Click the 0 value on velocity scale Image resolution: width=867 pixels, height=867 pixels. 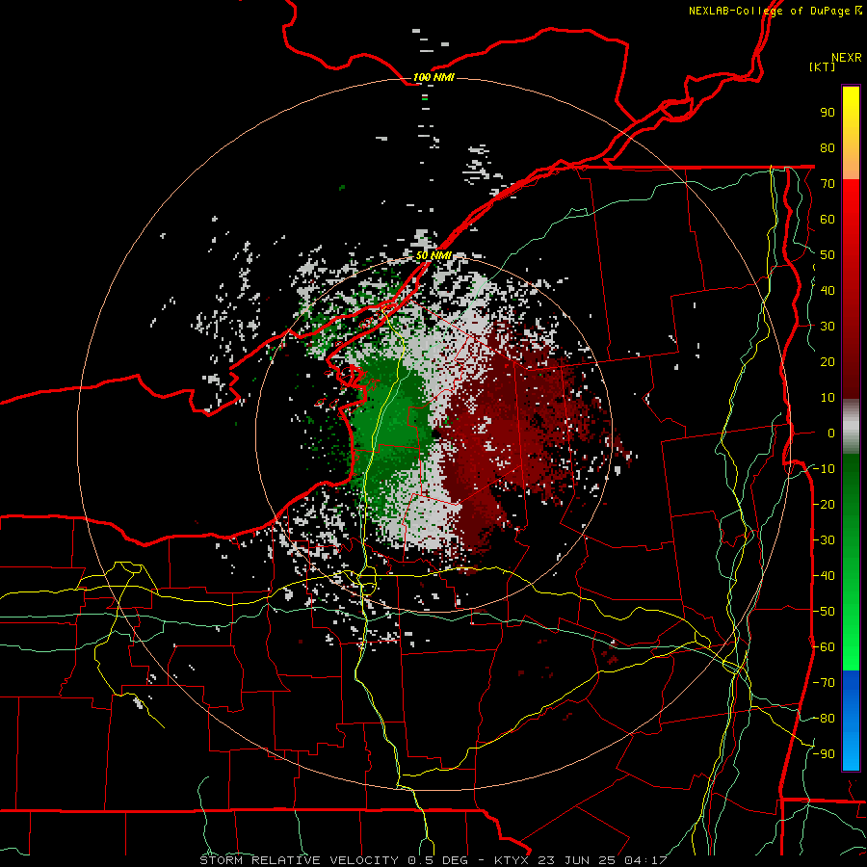coord(831,433)
